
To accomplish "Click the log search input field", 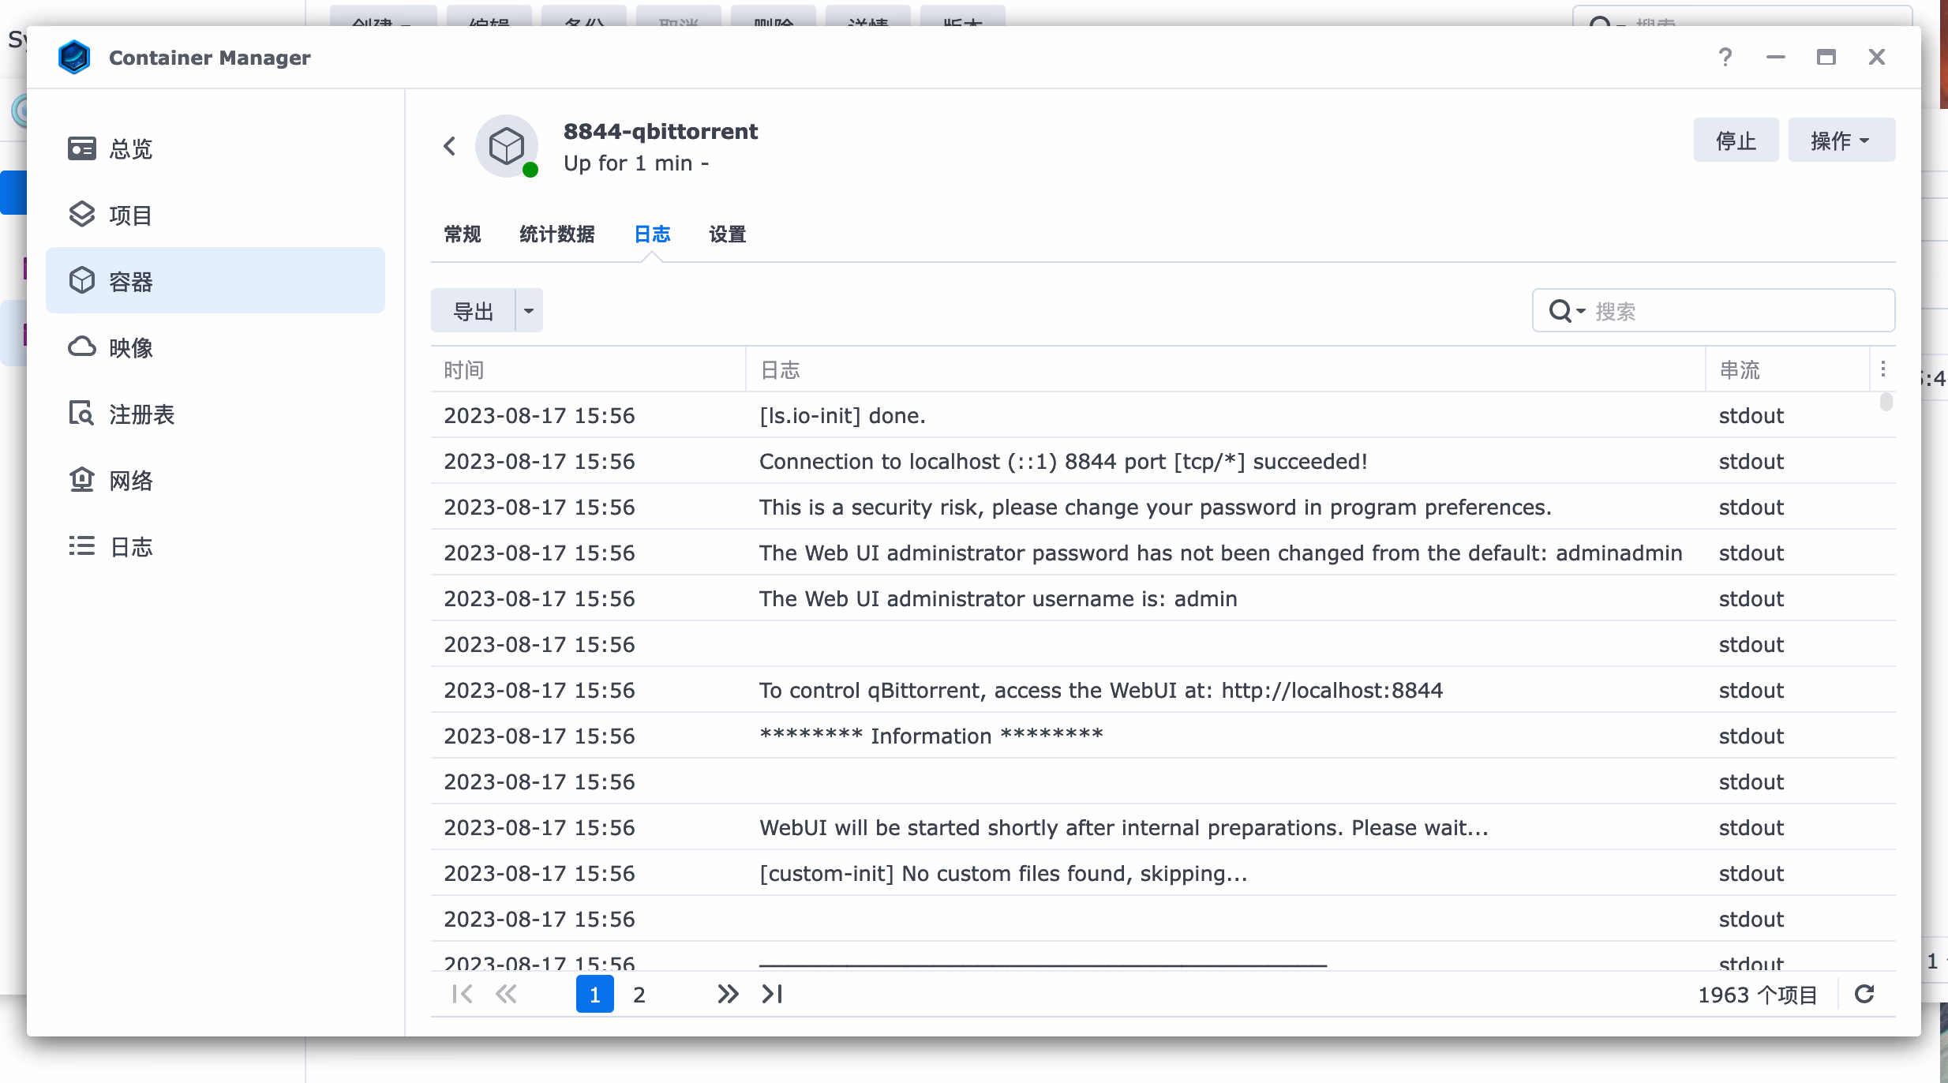I will [1736, 311].
